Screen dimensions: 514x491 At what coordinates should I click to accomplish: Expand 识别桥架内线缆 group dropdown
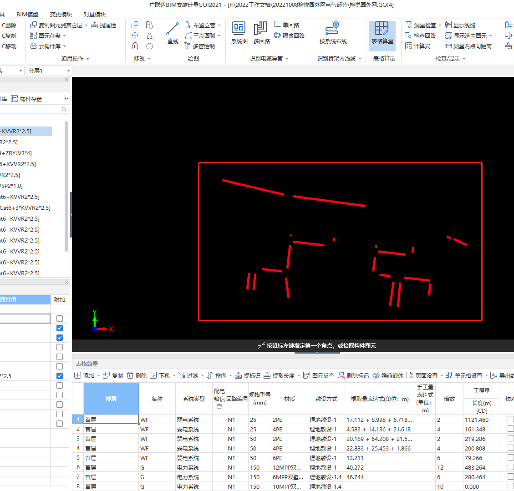tap(360, 59)
